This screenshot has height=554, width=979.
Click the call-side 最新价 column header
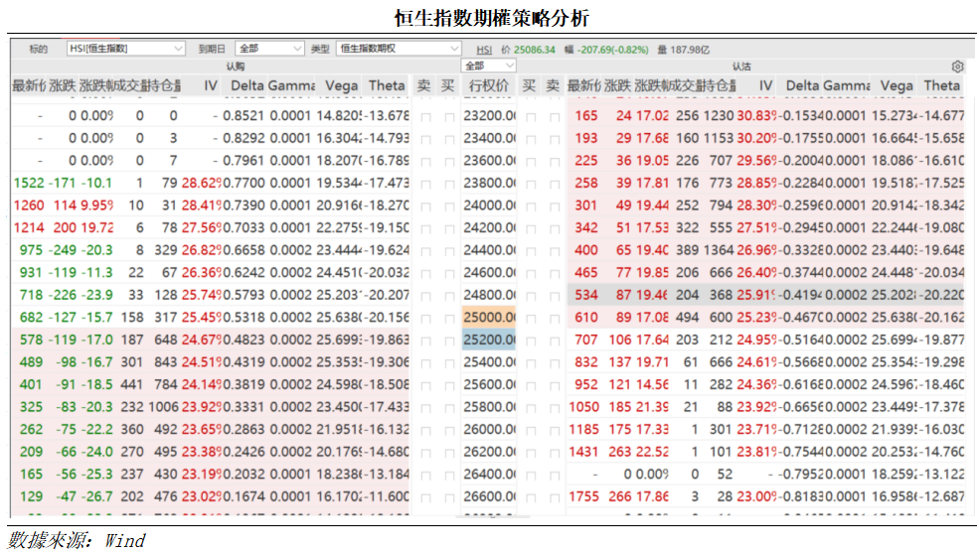tap(29, 85)
